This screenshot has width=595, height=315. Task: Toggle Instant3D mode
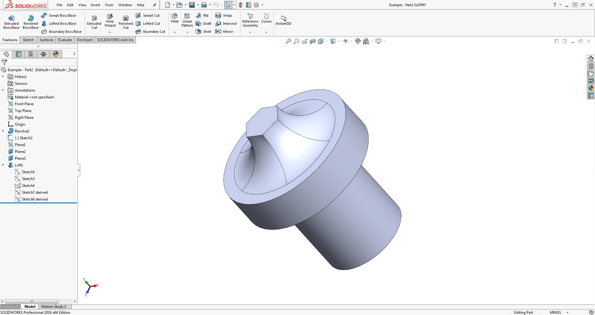(283, 20)
